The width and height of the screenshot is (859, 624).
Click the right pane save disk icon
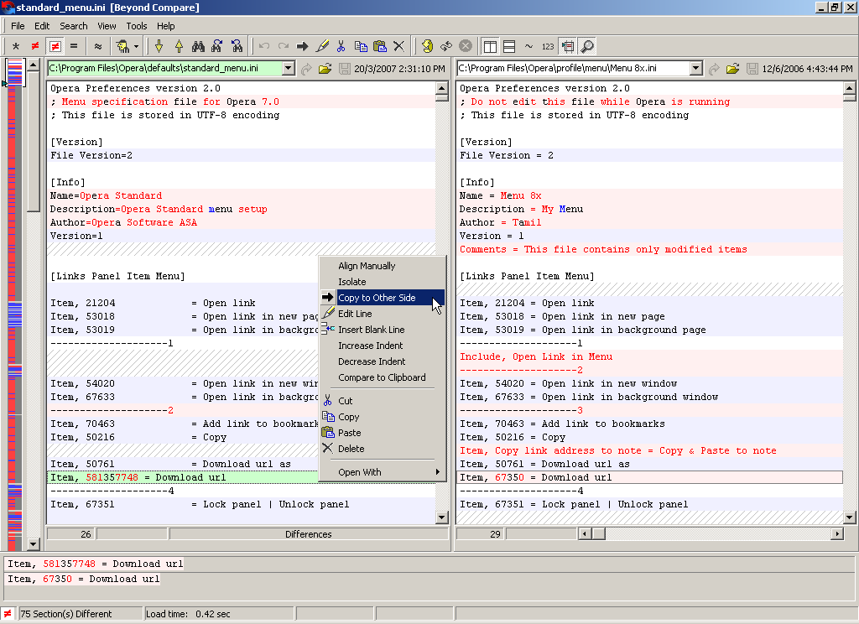tap(752, 69)
